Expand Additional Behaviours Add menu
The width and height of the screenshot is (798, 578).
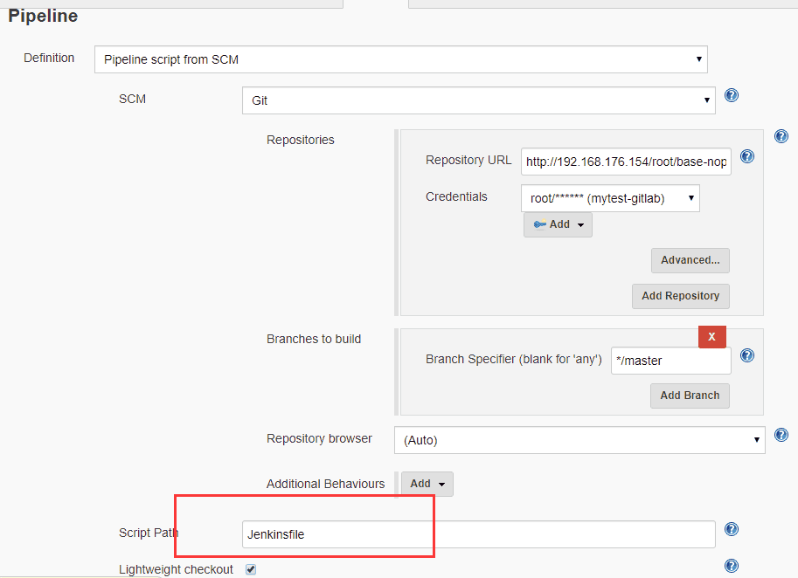click(427, 484)
